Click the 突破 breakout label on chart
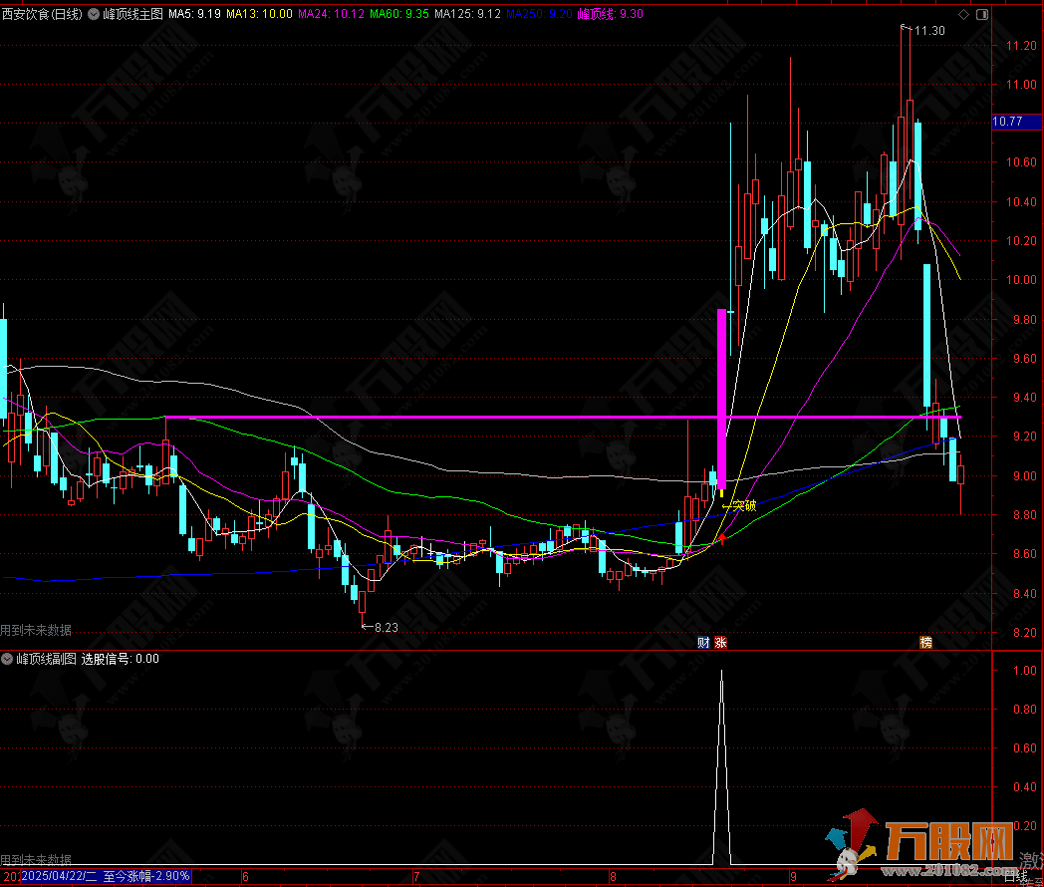The width and height of the screenshot is (1044, 887). 743,505
